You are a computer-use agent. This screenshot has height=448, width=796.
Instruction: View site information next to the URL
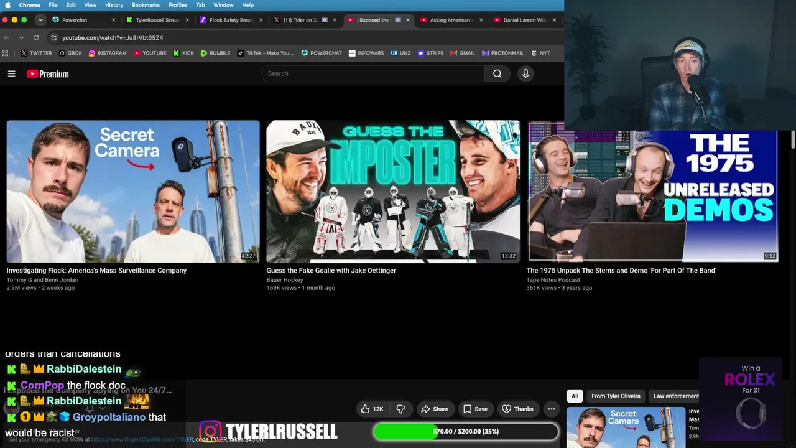[54, 37]
